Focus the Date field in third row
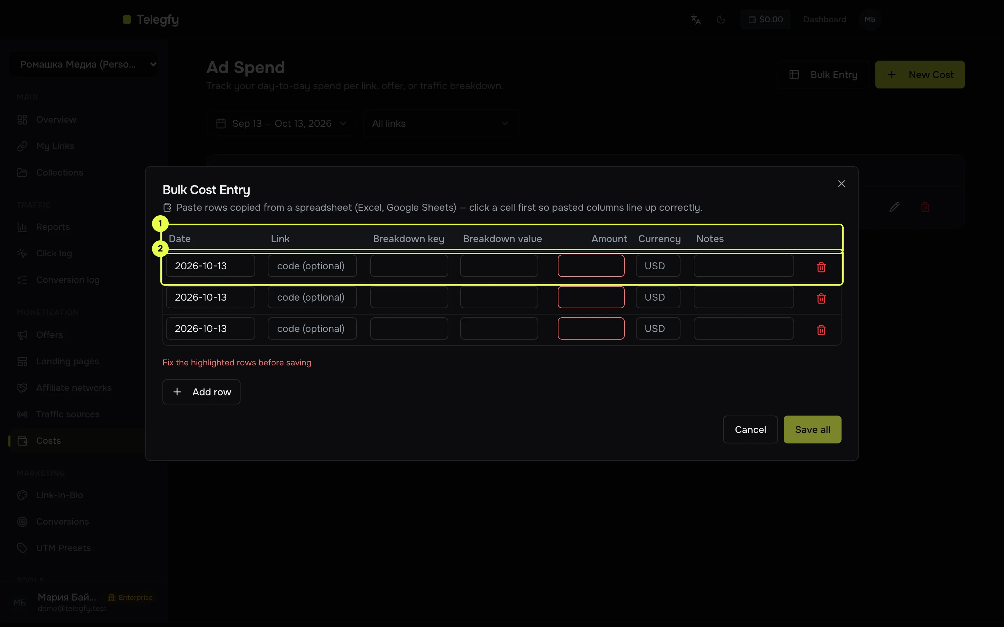Viewport: 1004px width, 627px height. 210,328
